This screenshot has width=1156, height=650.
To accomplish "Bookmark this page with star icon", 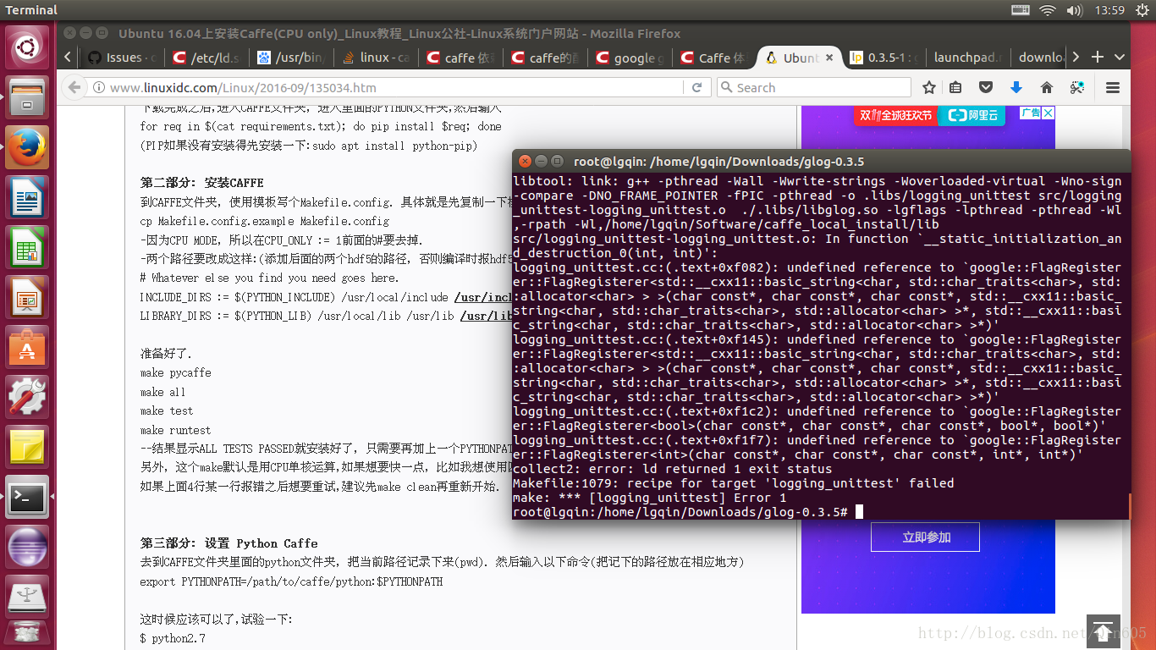I will click(x=929, y=87).
